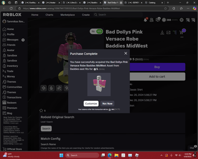
Task: Open Home in the left sidebar
Action: tap(8, 29)
